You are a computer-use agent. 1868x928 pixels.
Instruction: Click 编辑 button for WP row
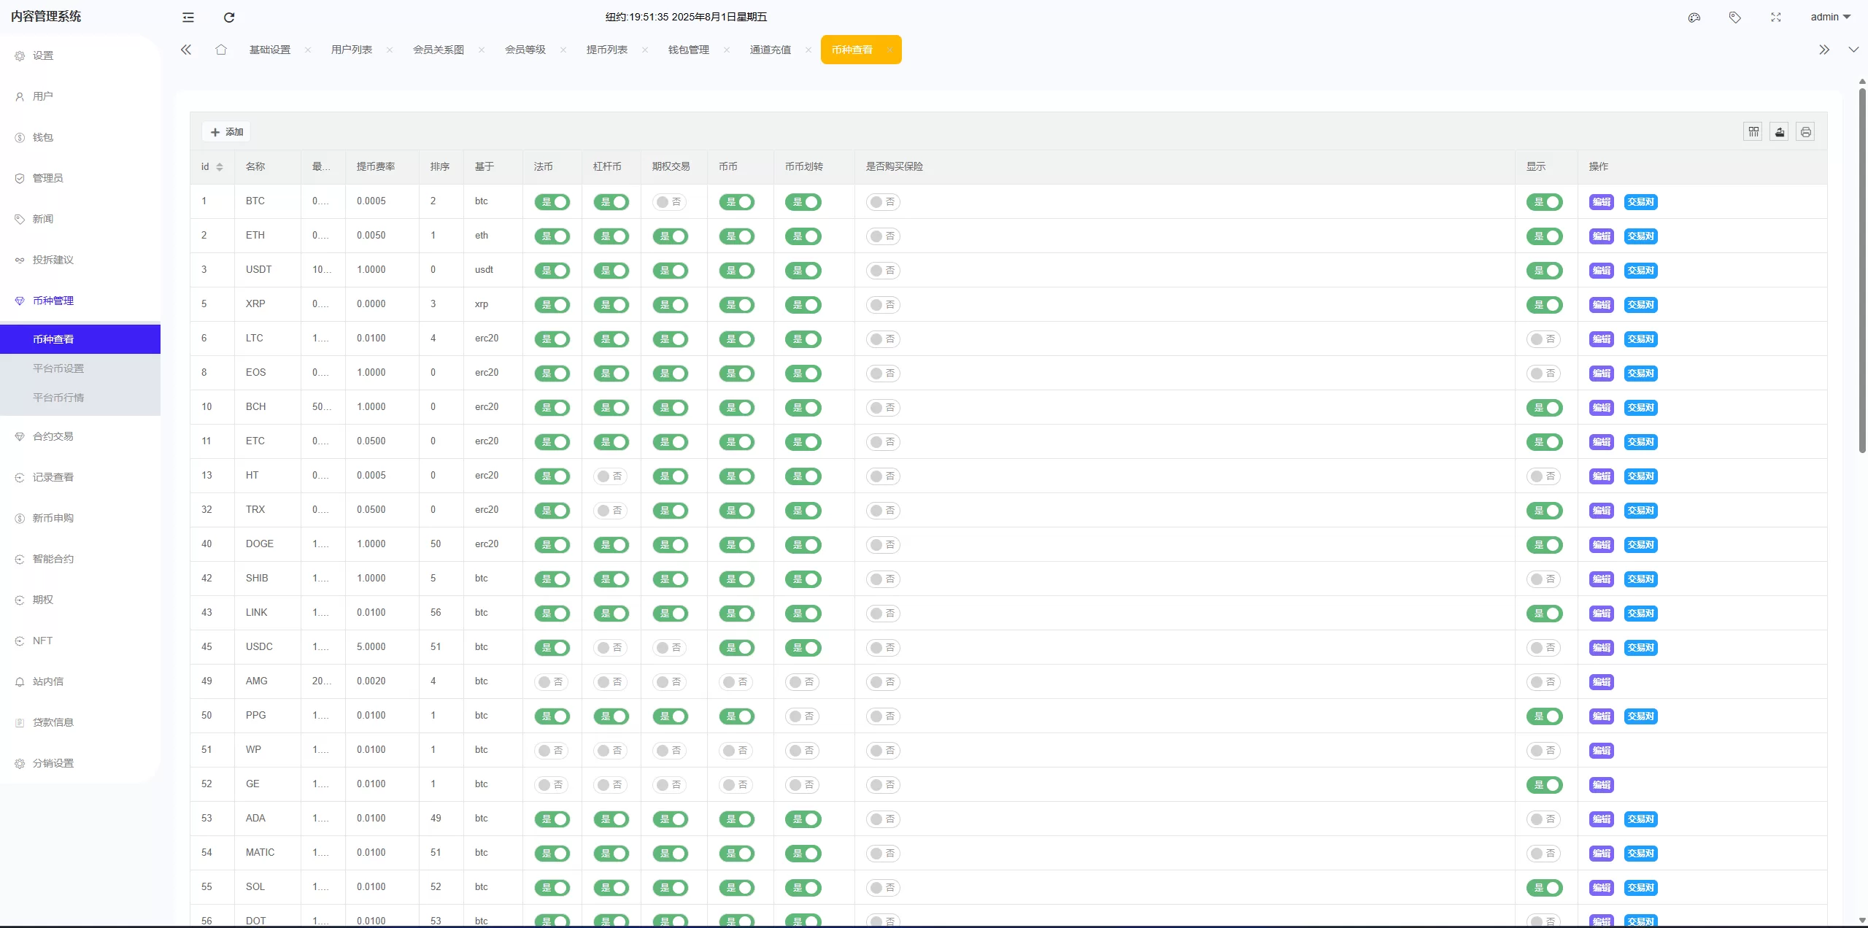[x=1601, y=751]
